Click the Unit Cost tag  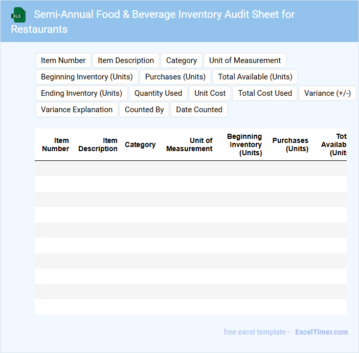coord(210,93)
